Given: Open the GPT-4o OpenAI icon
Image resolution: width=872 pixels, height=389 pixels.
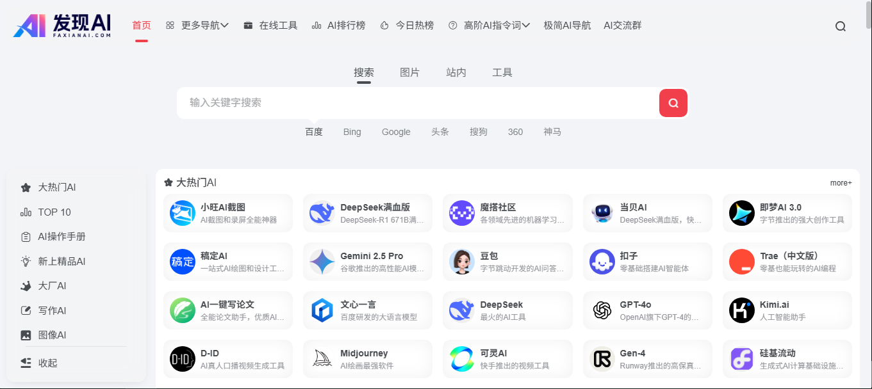Looking at the screenshot, I should 602,310.
